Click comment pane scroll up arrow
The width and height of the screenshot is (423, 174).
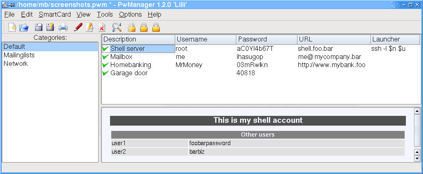coord(417,111)
